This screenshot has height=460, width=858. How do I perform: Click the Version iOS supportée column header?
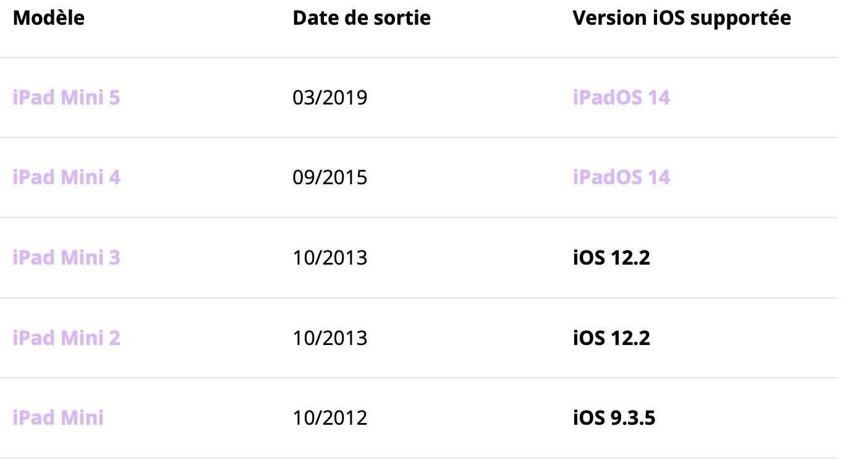682,18
